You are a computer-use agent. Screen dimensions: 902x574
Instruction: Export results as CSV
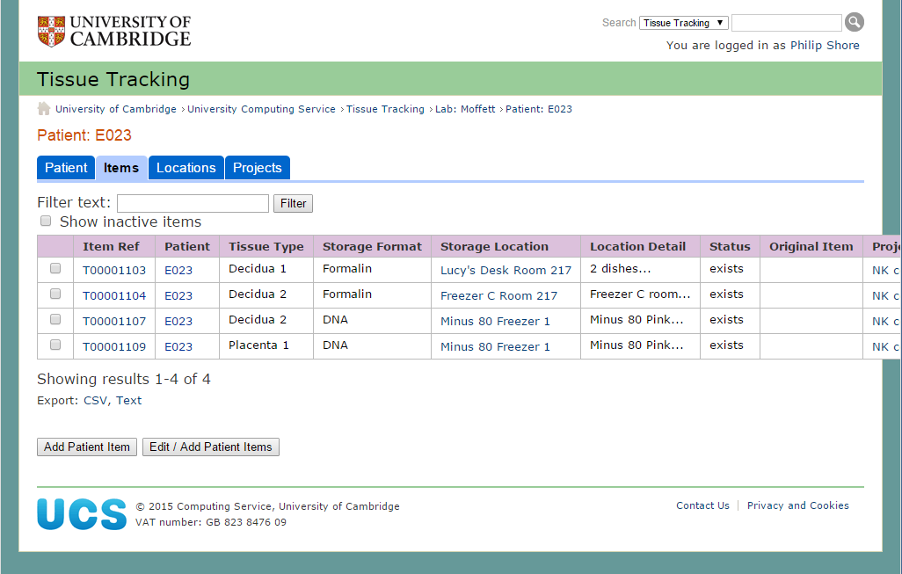95,400
